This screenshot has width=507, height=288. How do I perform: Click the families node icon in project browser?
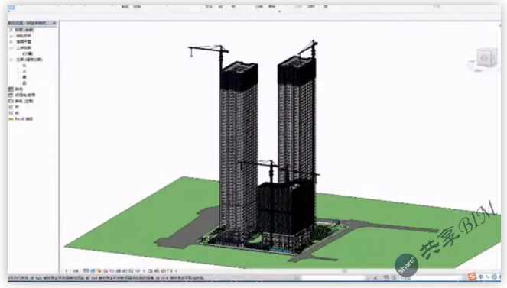point(11,107)
